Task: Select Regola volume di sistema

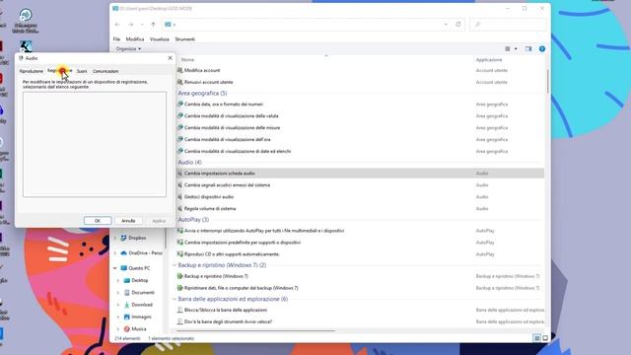Action: (x=210, y=208)
